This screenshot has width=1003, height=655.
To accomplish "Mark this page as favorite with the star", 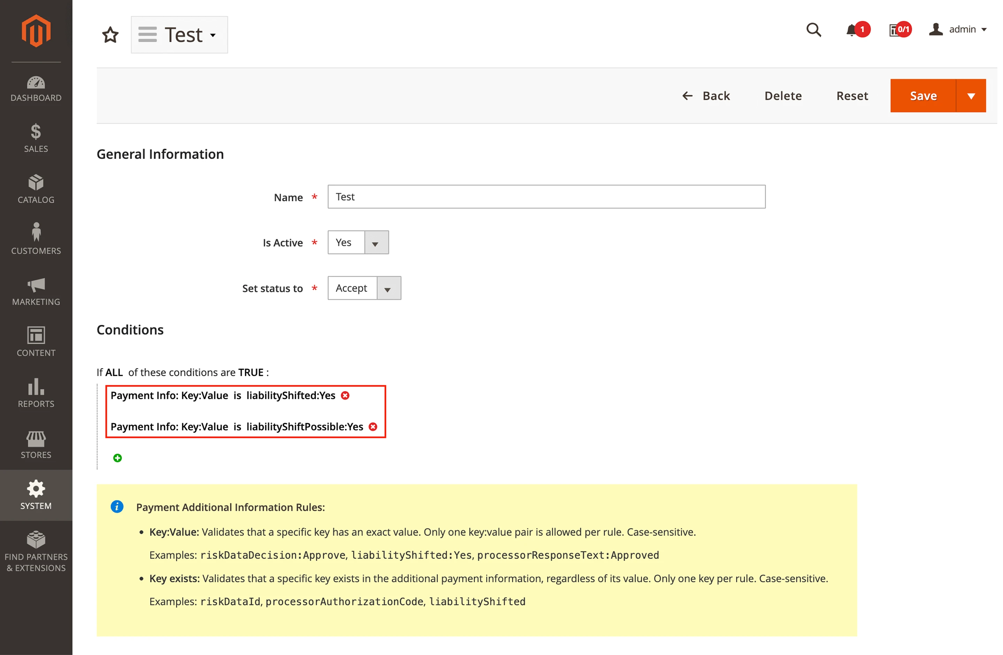I will coord(110,35).
